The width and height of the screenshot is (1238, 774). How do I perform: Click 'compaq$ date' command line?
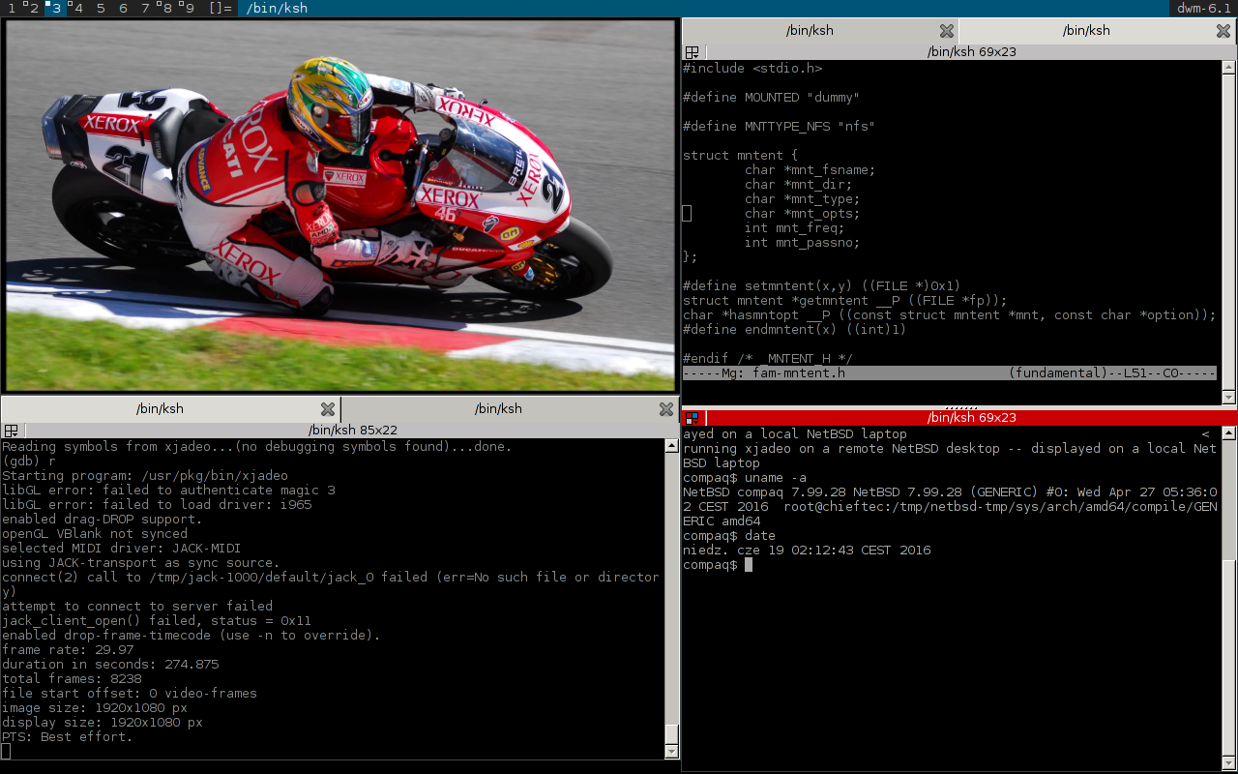728,535
